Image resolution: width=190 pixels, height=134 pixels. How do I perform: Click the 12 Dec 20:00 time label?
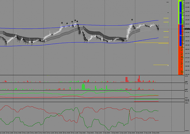point(131,133)
